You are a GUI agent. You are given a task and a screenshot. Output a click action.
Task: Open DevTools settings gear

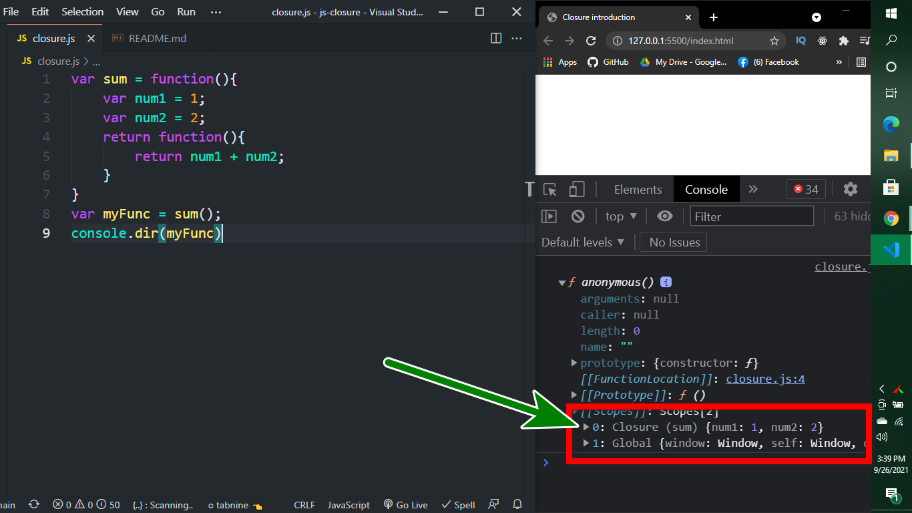point(850,190)
